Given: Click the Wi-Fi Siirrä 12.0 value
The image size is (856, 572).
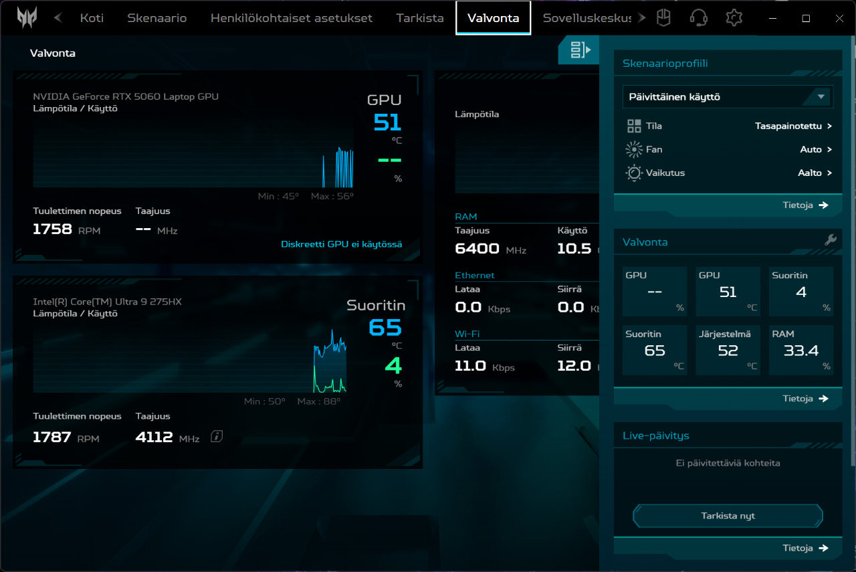Looking at the screenshot, I should [x=574, y=366].
